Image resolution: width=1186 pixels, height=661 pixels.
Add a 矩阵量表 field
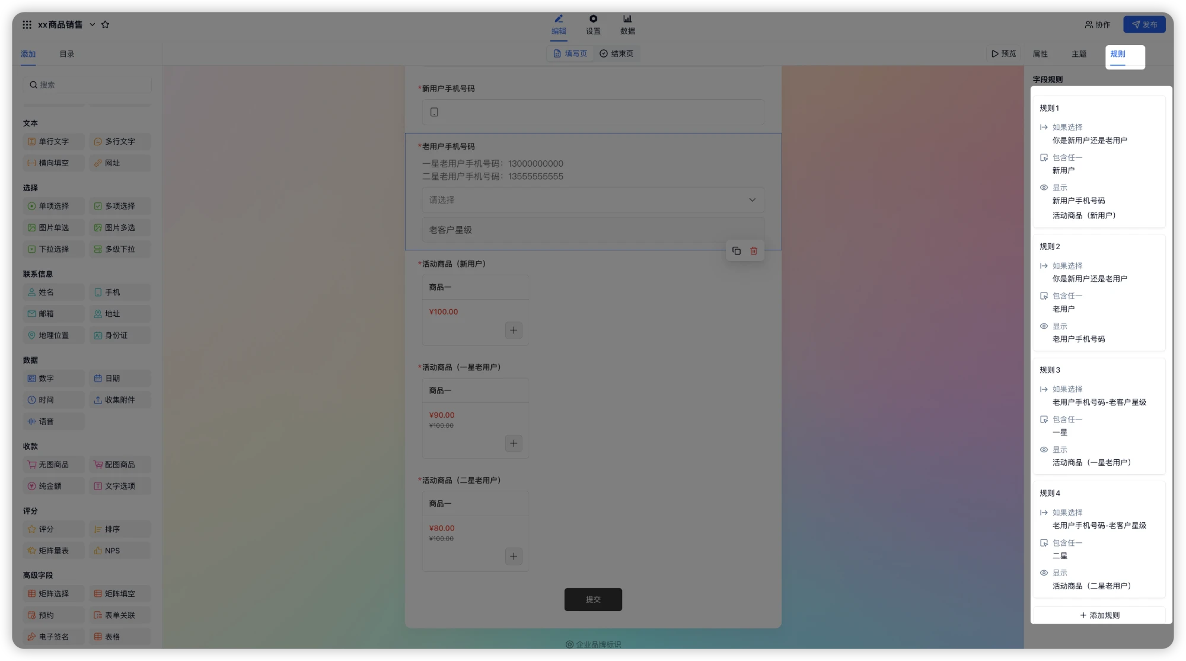(x=54, y=551)
